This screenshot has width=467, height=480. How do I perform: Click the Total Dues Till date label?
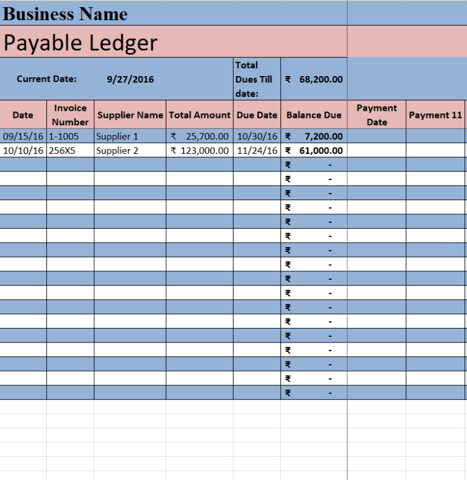pos(257,79)
